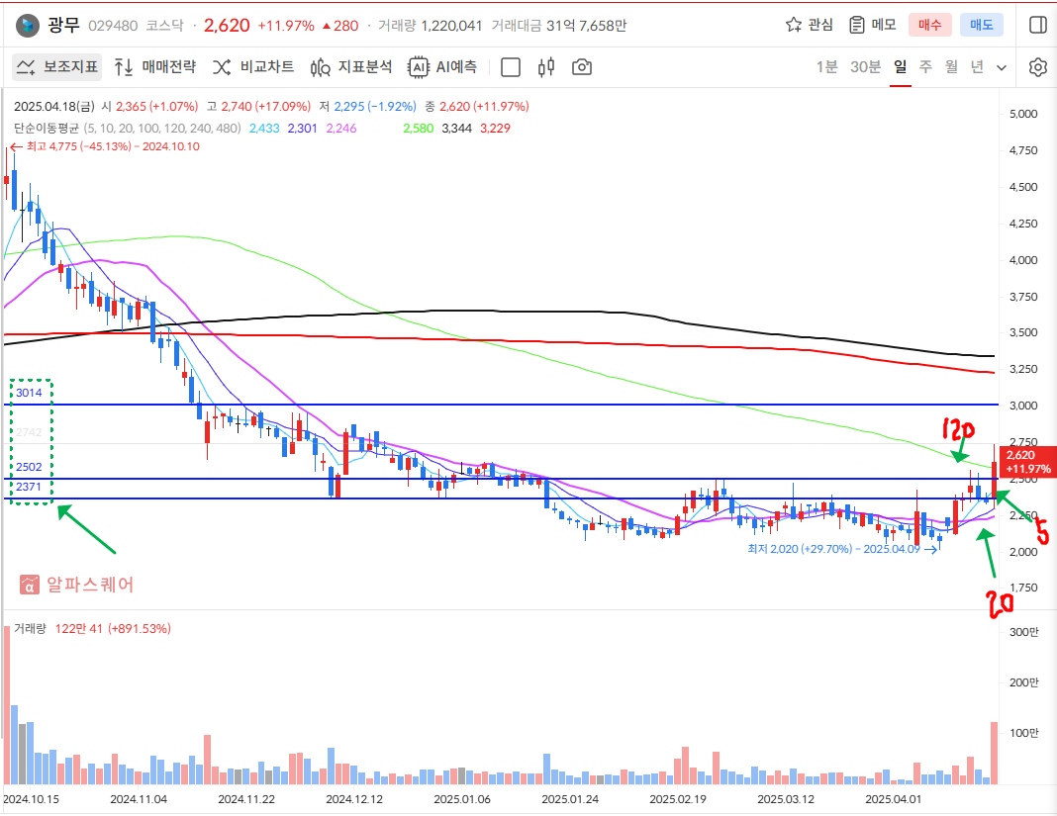Open the 매매전략 trading strategy tool

pos(155,67)
